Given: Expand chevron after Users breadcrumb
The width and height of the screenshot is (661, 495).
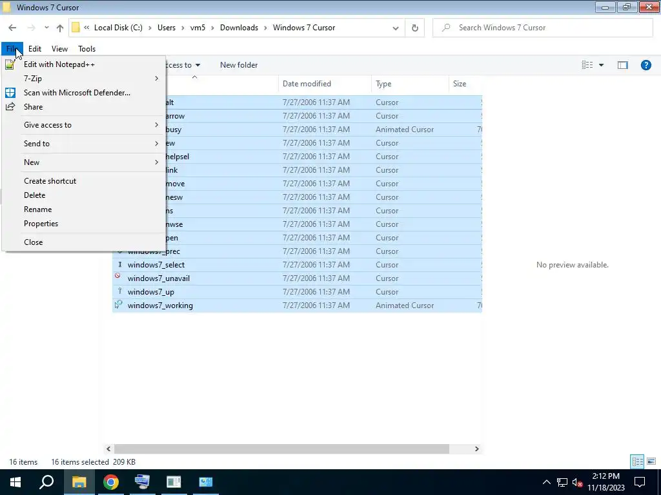Looking at the screenshot, I should (x=183, y=28).
